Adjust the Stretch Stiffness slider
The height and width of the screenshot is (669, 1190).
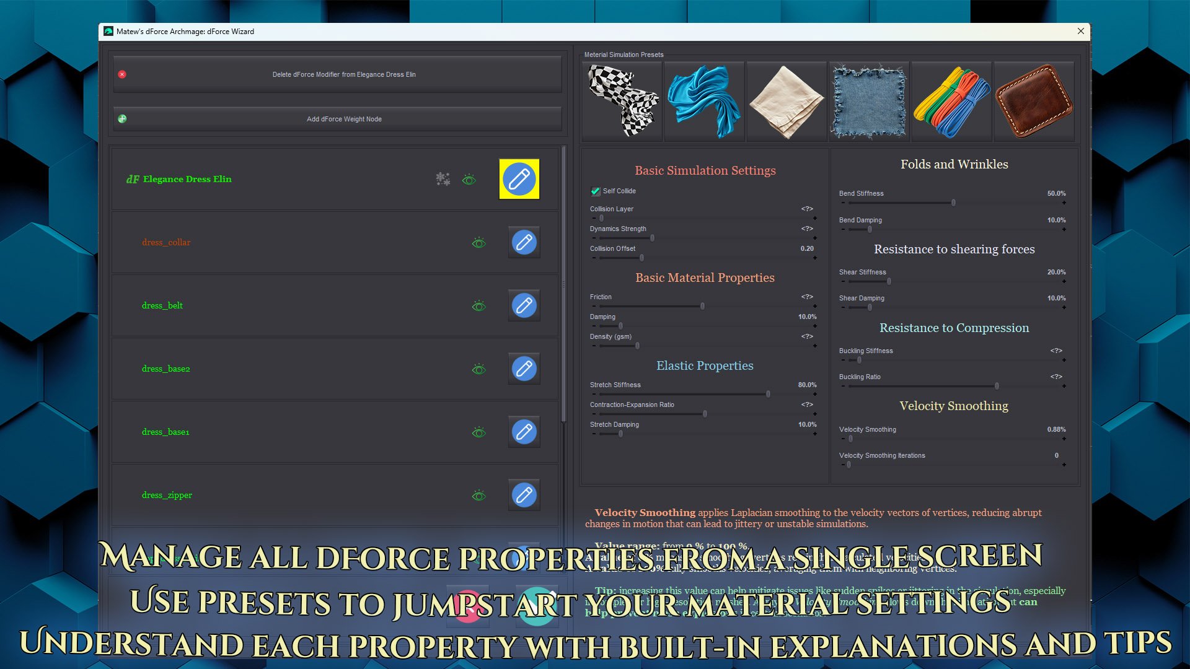[x=768, y=394]
